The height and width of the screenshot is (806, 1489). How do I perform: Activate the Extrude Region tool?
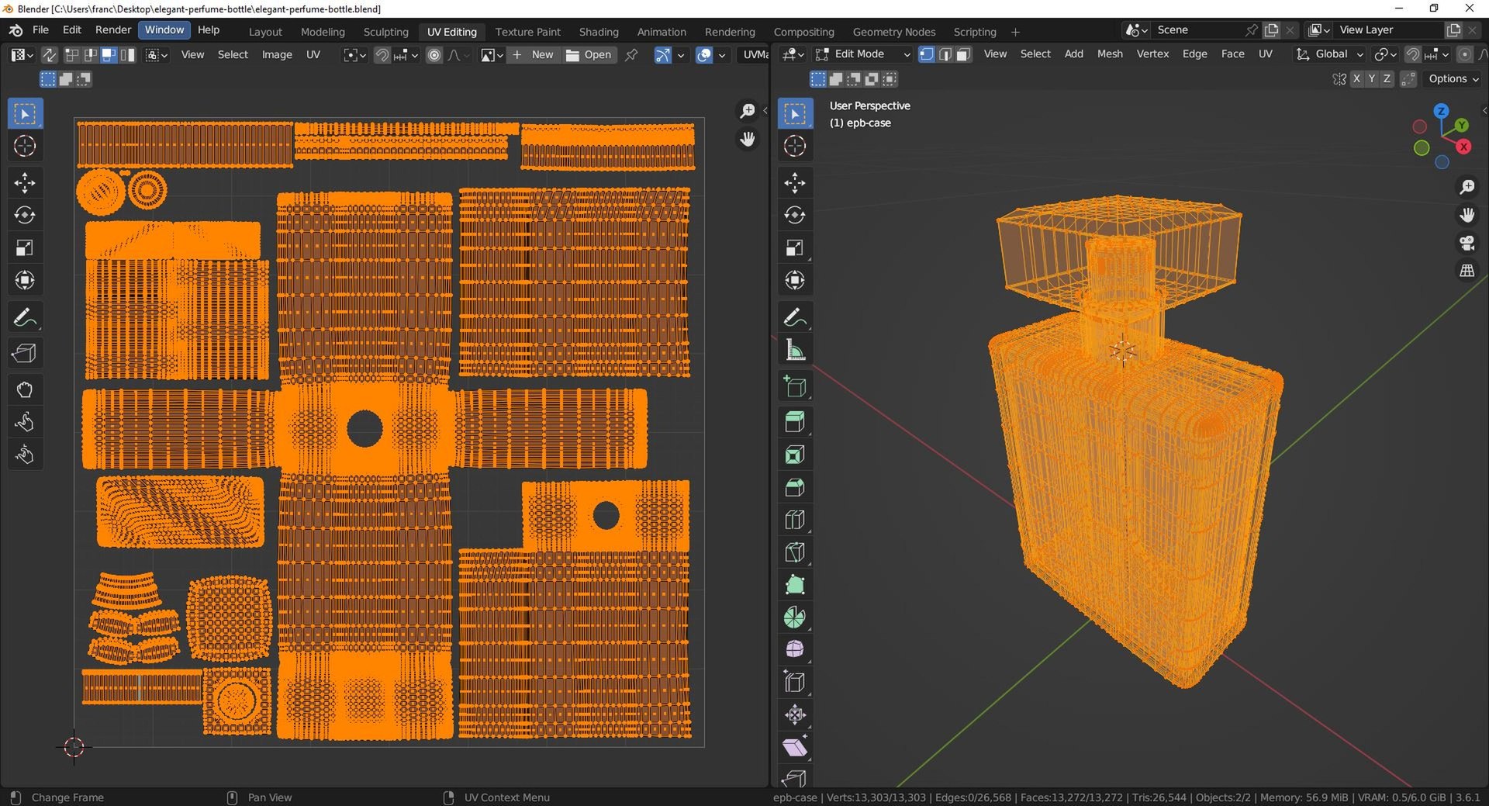(795, 422)
